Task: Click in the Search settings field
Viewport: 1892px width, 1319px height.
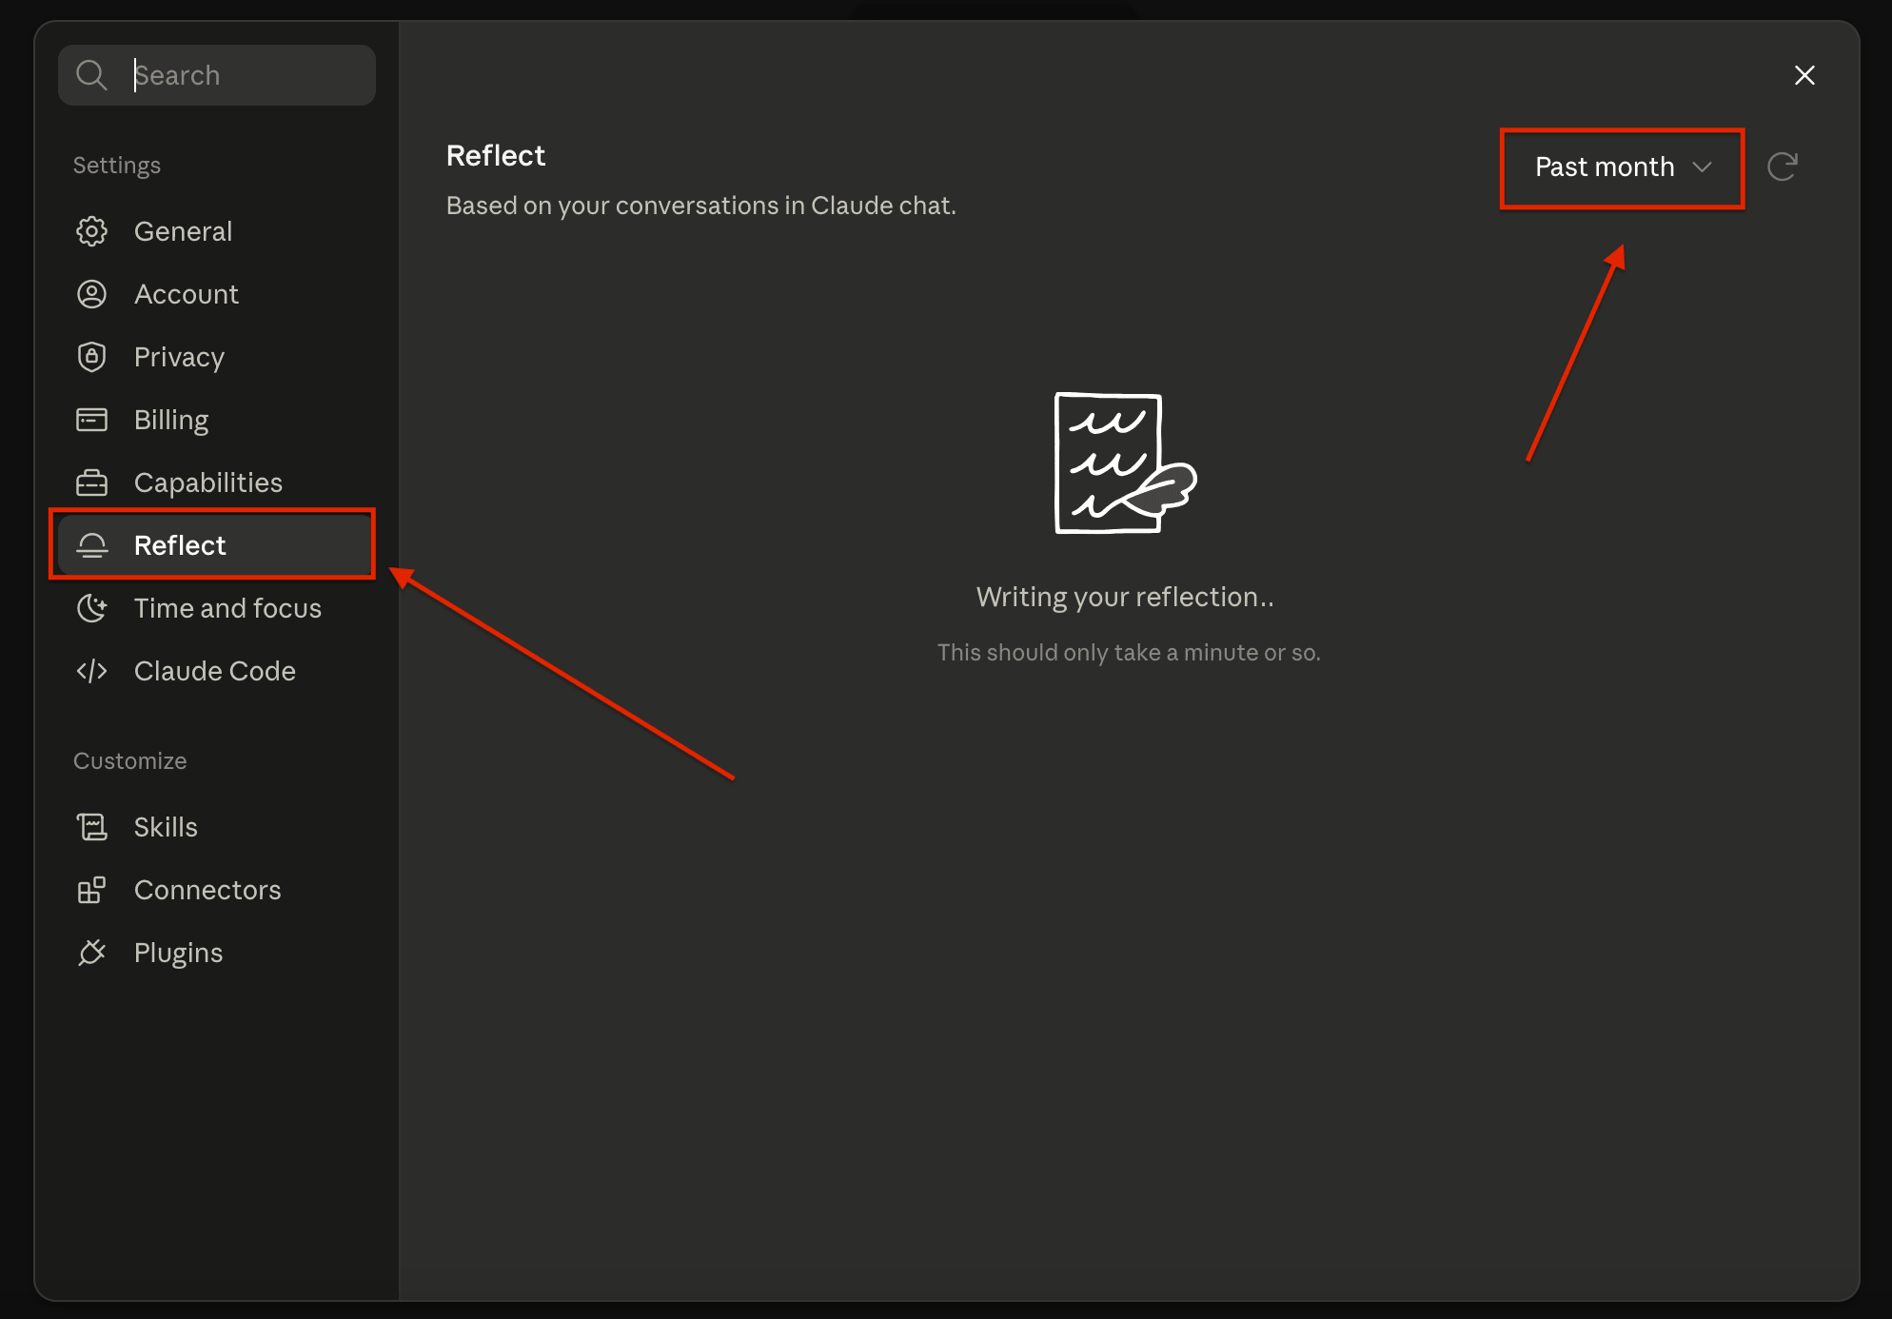Action: coord(217,75)
